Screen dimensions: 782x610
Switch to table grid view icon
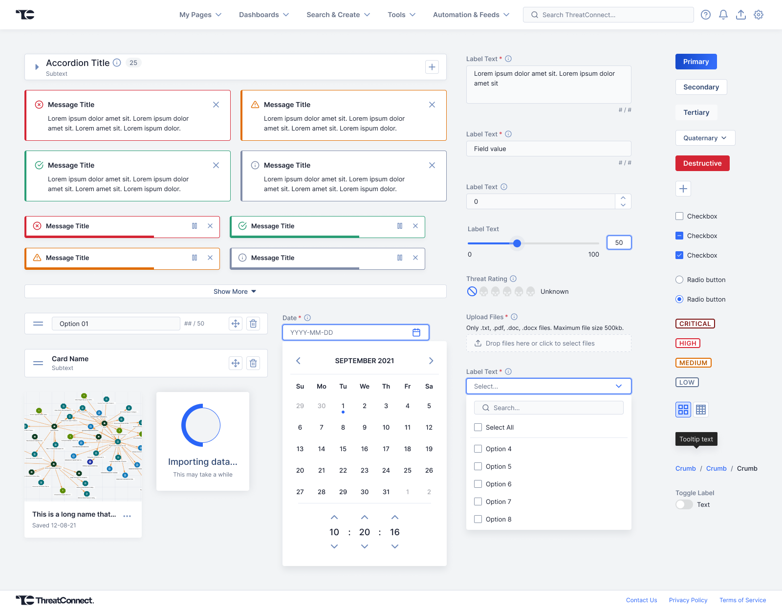pyautogui.click(x=701, y=410)
